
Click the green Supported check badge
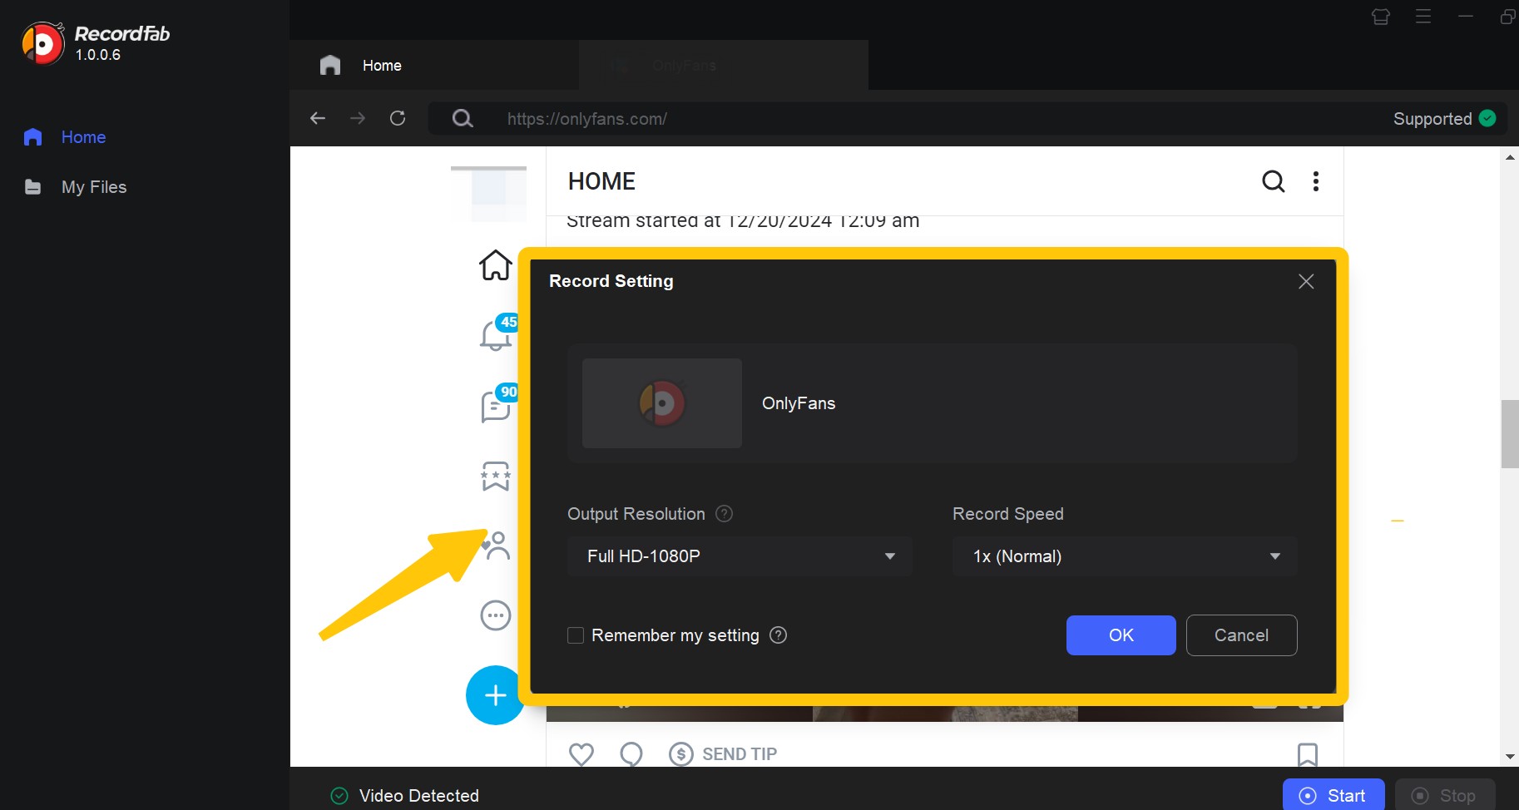tap(1487, 118)
